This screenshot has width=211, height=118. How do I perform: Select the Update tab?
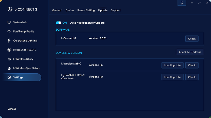pyautogui.click(x=103, y=10)
